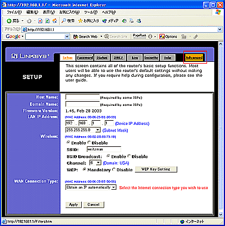Open Google logo menu dropdown arrow

[23, 37]
